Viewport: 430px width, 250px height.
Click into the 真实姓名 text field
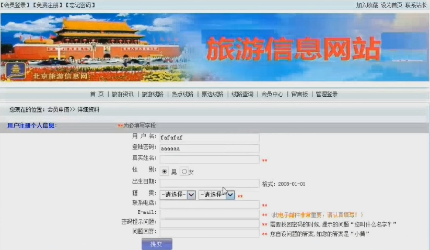(210, 160)
